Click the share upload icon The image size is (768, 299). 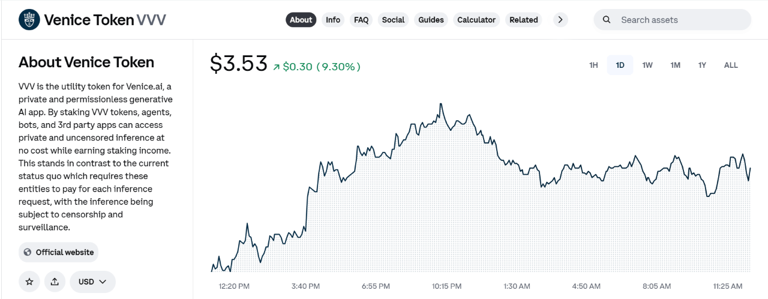pos(55,282)
